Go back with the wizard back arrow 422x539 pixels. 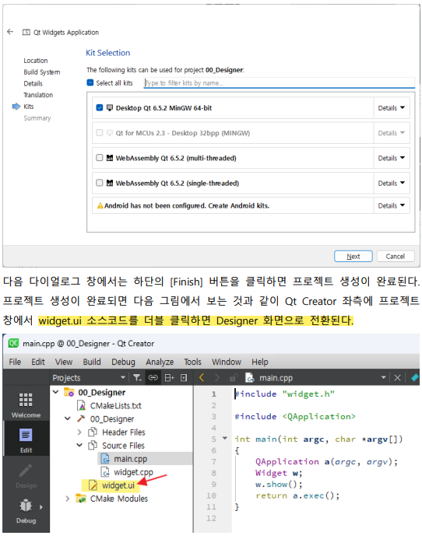[x=10, y=32]
